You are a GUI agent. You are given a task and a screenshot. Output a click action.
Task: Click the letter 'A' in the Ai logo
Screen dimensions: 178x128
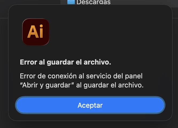tap(33, 32)
